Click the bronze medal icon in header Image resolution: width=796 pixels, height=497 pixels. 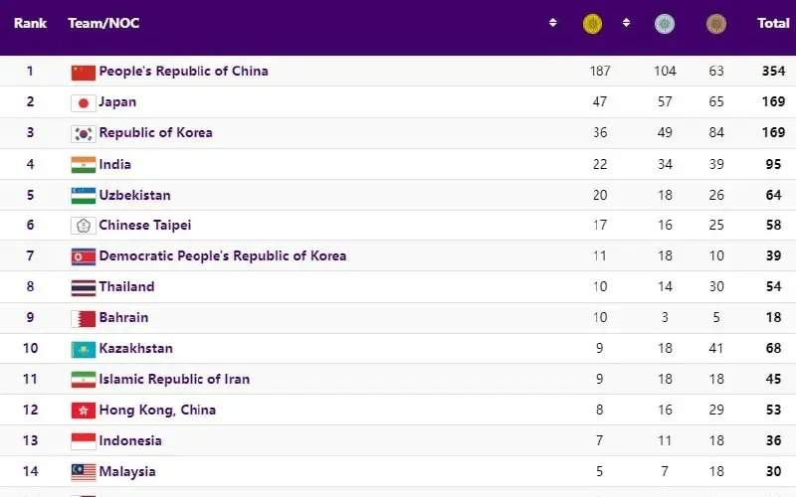[716, 24]
